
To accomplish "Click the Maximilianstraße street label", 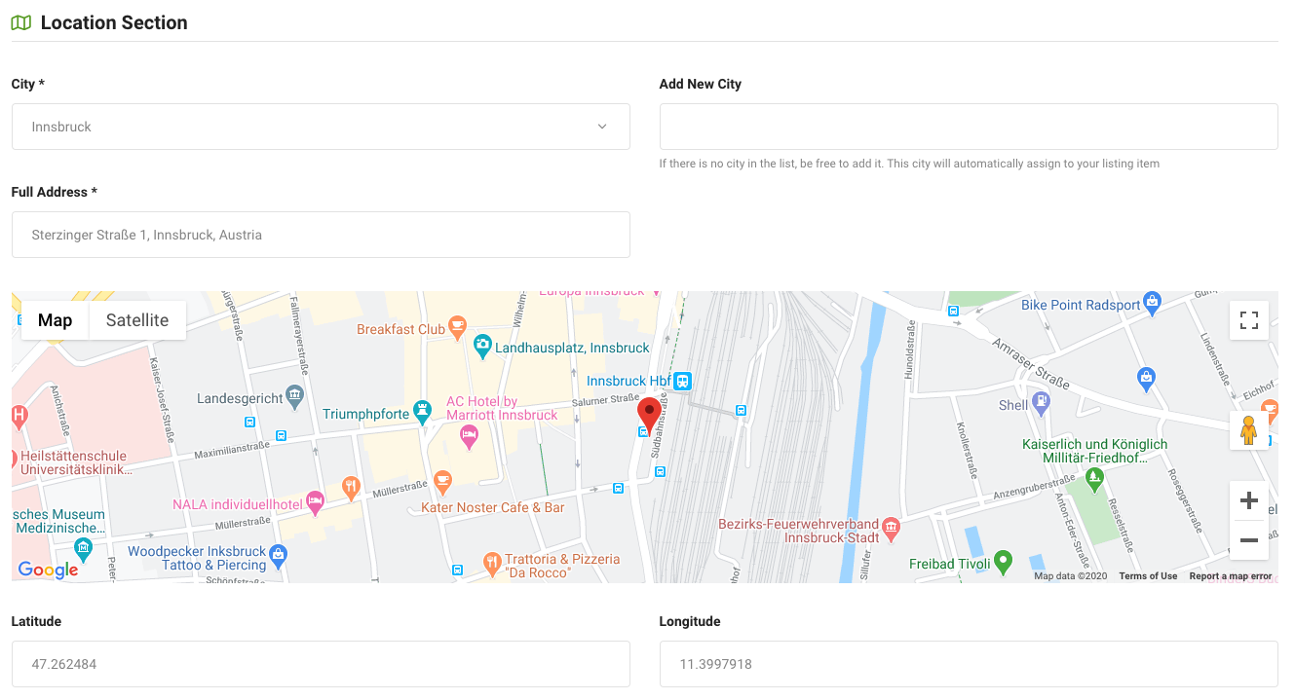I will coord(231,451).
